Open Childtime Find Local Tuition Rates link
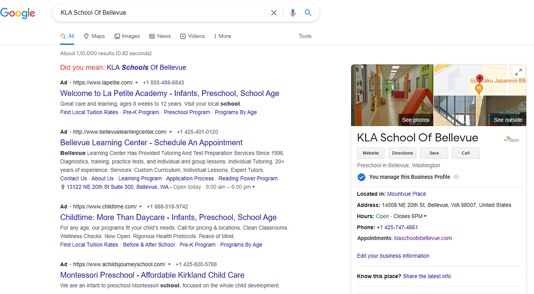 pos(89,245)
